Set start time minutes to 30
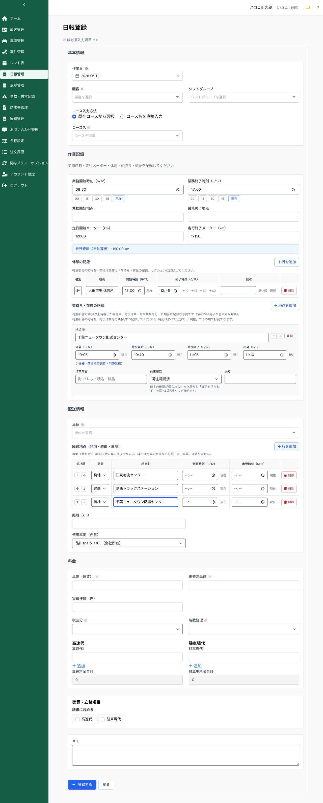323x803 pixels. [97, 199]
